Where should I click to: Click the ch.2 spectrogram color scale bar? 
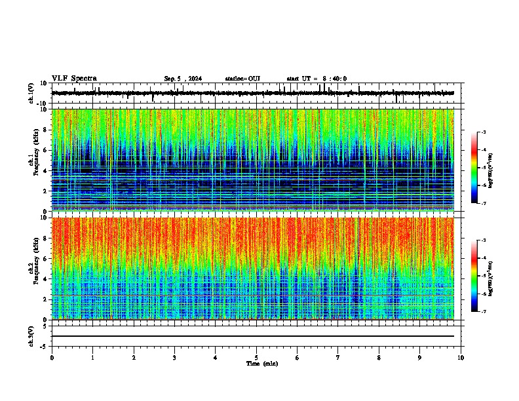click(474, 276)
